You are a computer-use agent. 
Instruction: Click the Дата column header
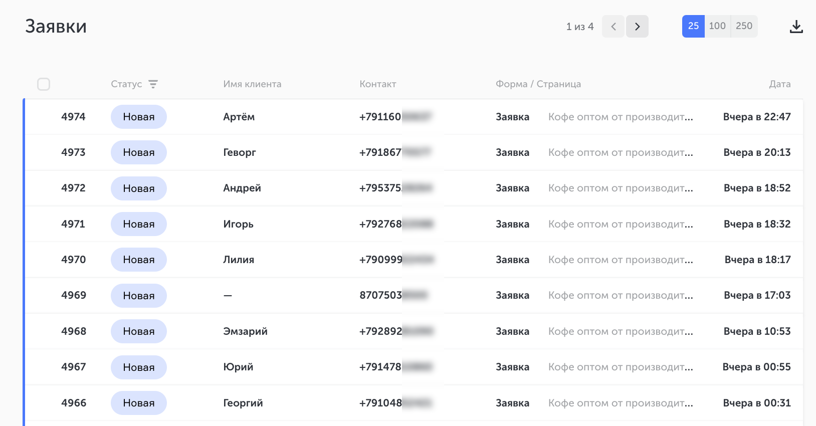tap(779, 84)
